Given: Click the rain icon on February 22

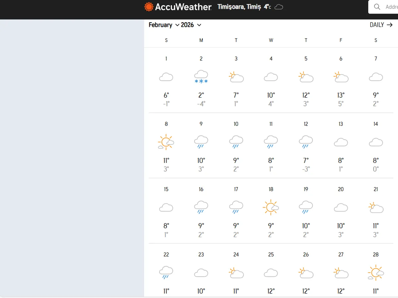Looking at the screenshot, I should coord(166,272).
